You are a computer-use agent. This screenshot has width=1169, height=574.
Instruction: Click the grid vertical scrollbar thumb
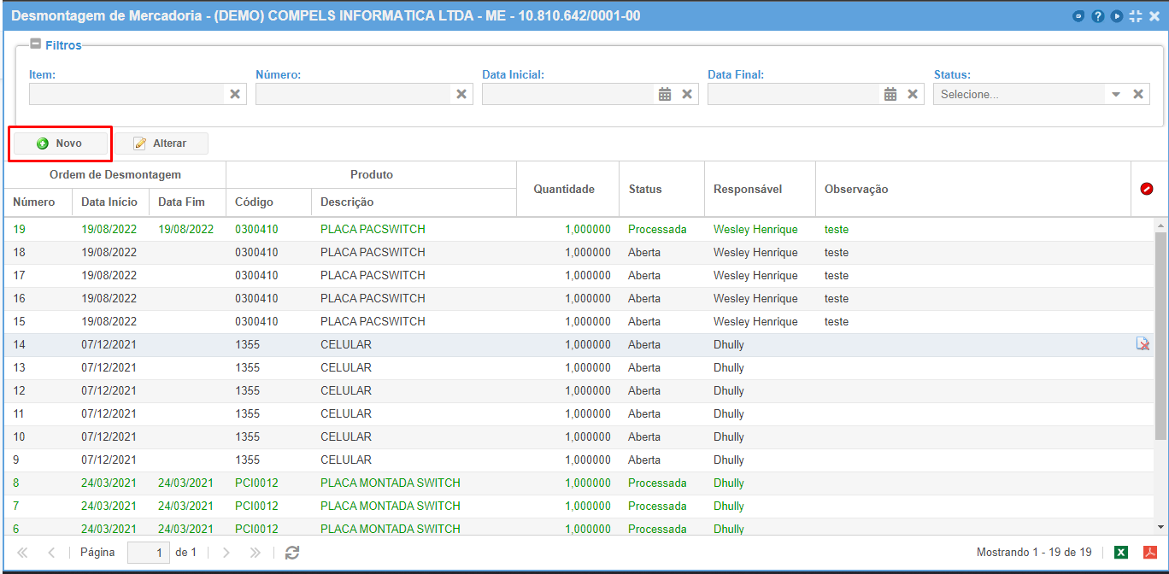[1160, 337]
